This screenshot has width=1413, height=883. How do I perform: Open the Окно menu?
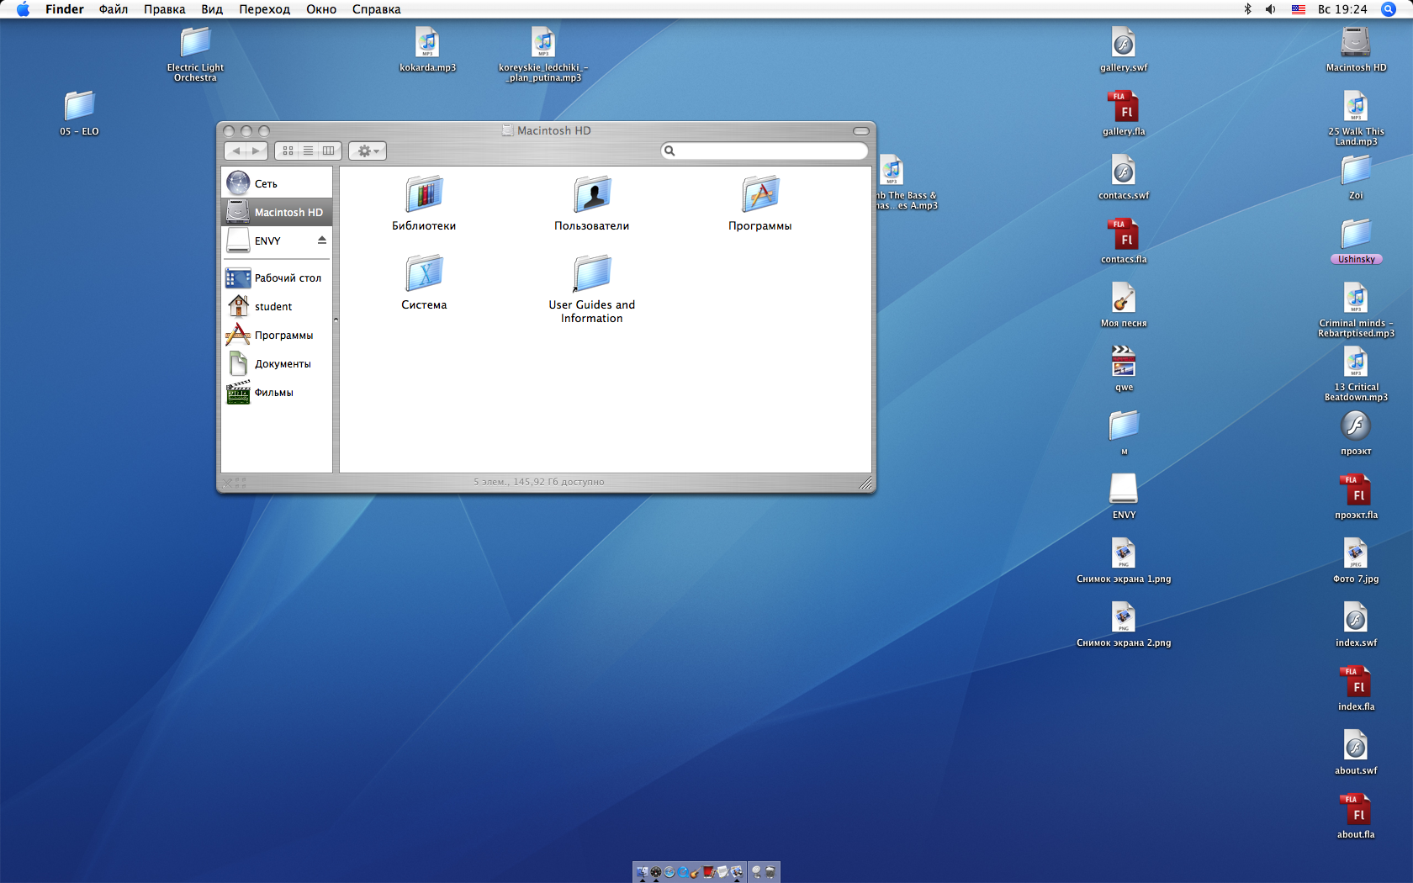point(321,9)
